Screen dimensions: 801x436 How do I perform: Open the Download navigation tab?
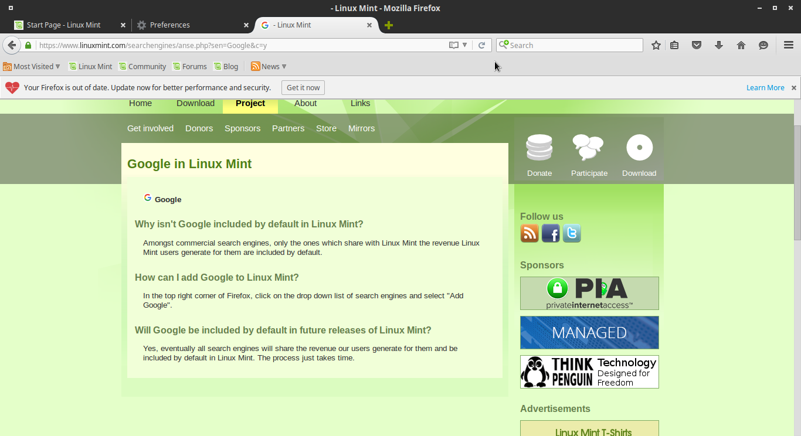point(195,103)
